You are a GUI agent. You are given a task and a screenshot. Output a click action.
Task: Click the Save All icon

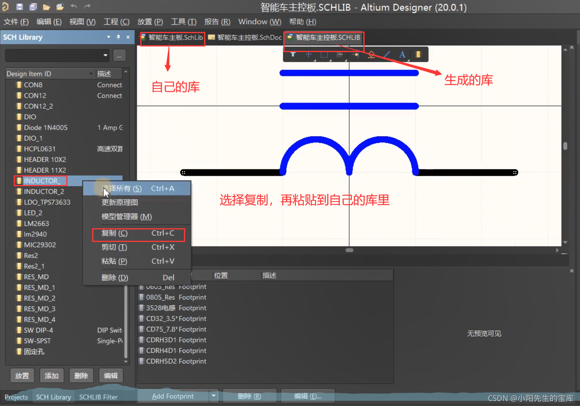point(33,6)
